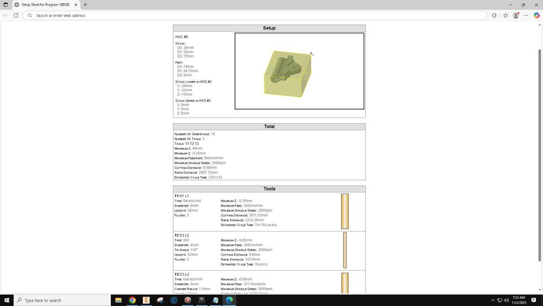Image resolution: width=543 pixels, height=306 pixels.
Task: Click the browser Refresh button
Action: pos(16,15)
